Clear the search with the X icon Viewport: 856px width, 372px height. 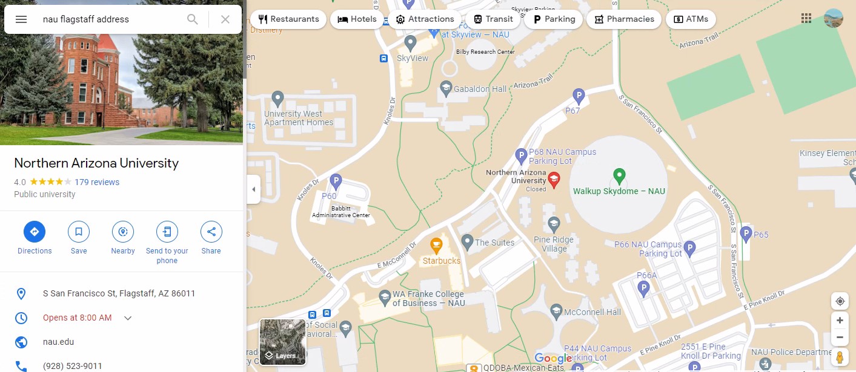pos(225,19)
